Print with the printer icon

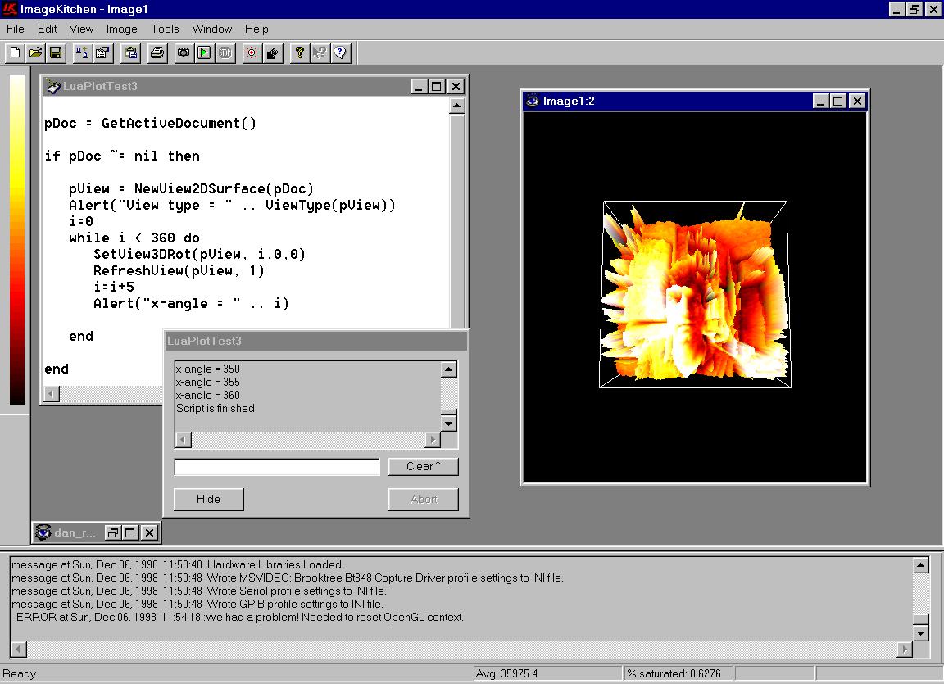(157, 53)
